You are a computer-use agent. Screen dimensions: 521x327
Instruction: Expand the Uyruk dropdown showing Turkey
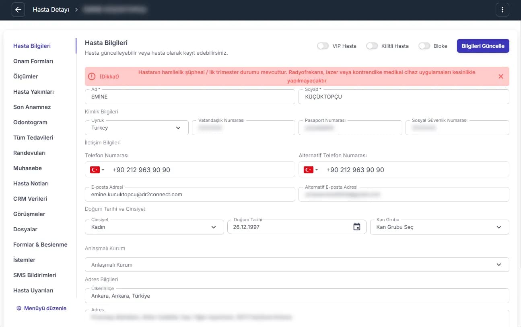click(x=137, y=128)
